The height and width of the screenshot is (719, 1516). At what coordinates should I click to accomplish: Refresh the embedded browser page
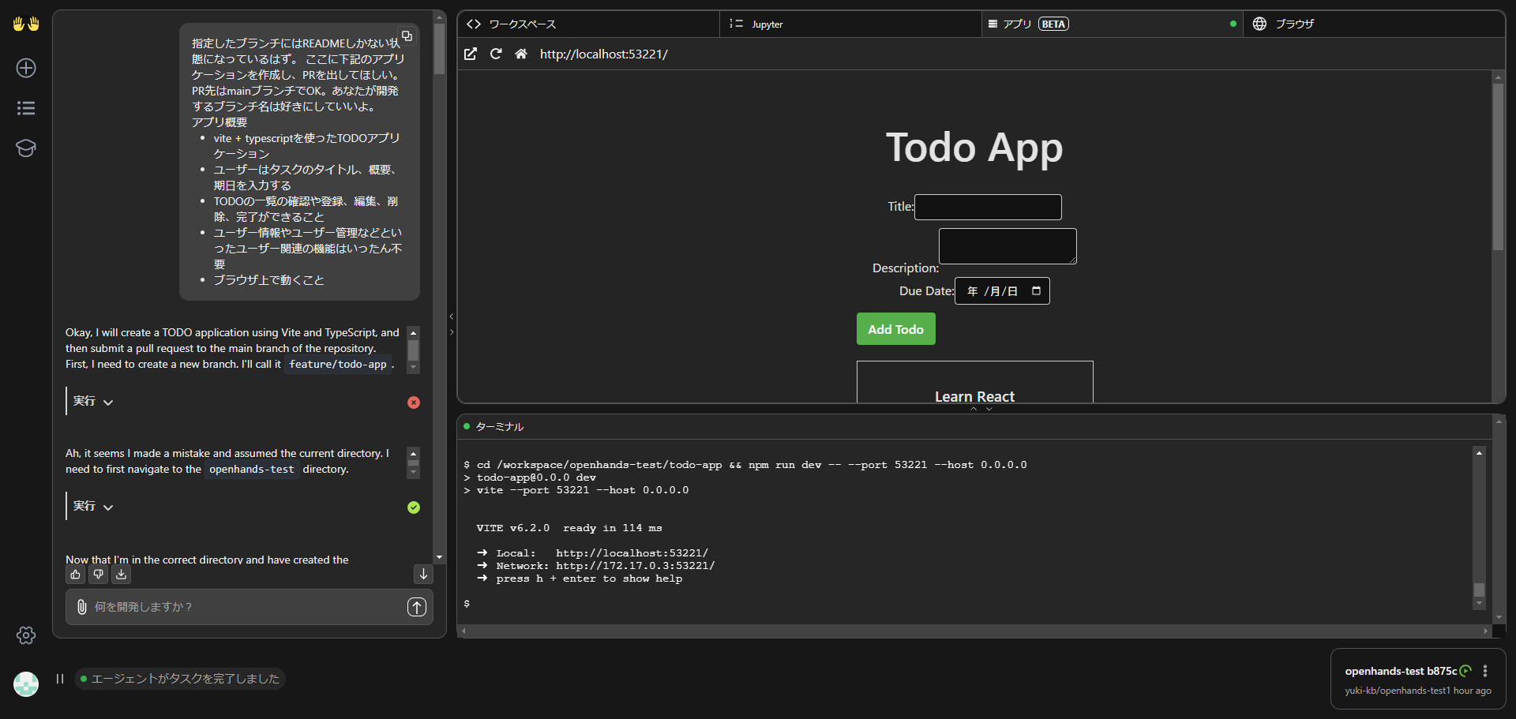tap(496, 54)
